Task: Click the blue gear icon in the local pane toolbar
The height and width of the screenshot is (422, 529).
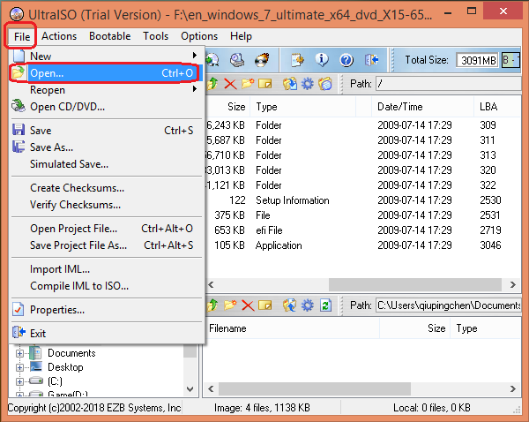Action: (x=307, y=305)
